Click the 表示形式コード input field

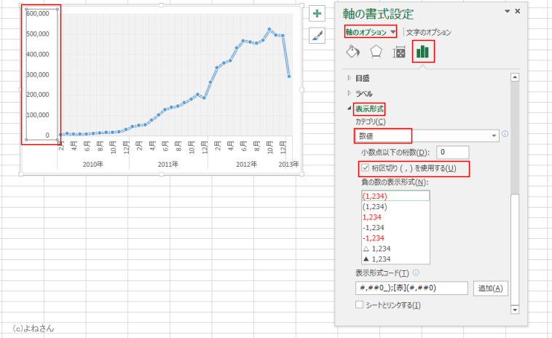pyautogui.click(x=411, y=288)
